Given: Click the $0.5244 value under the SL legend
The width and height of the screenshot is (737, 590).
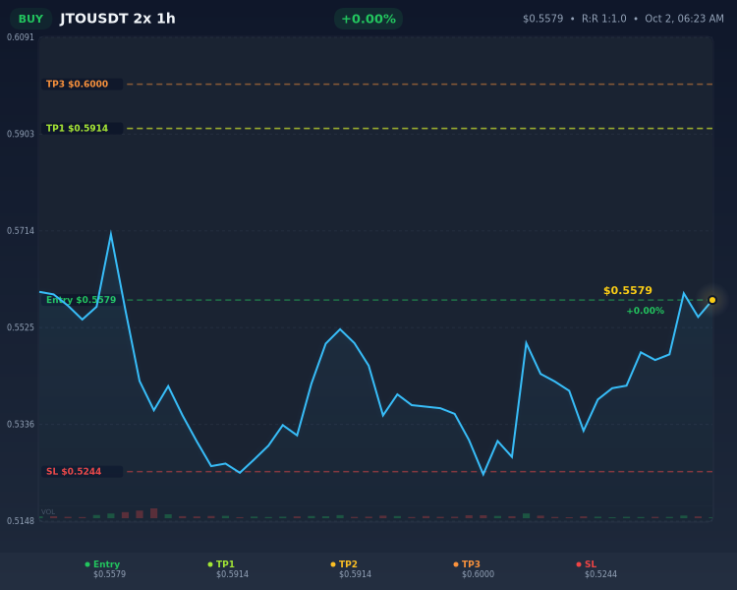Looking at the screenshot, I should click(x=600, y=574).
